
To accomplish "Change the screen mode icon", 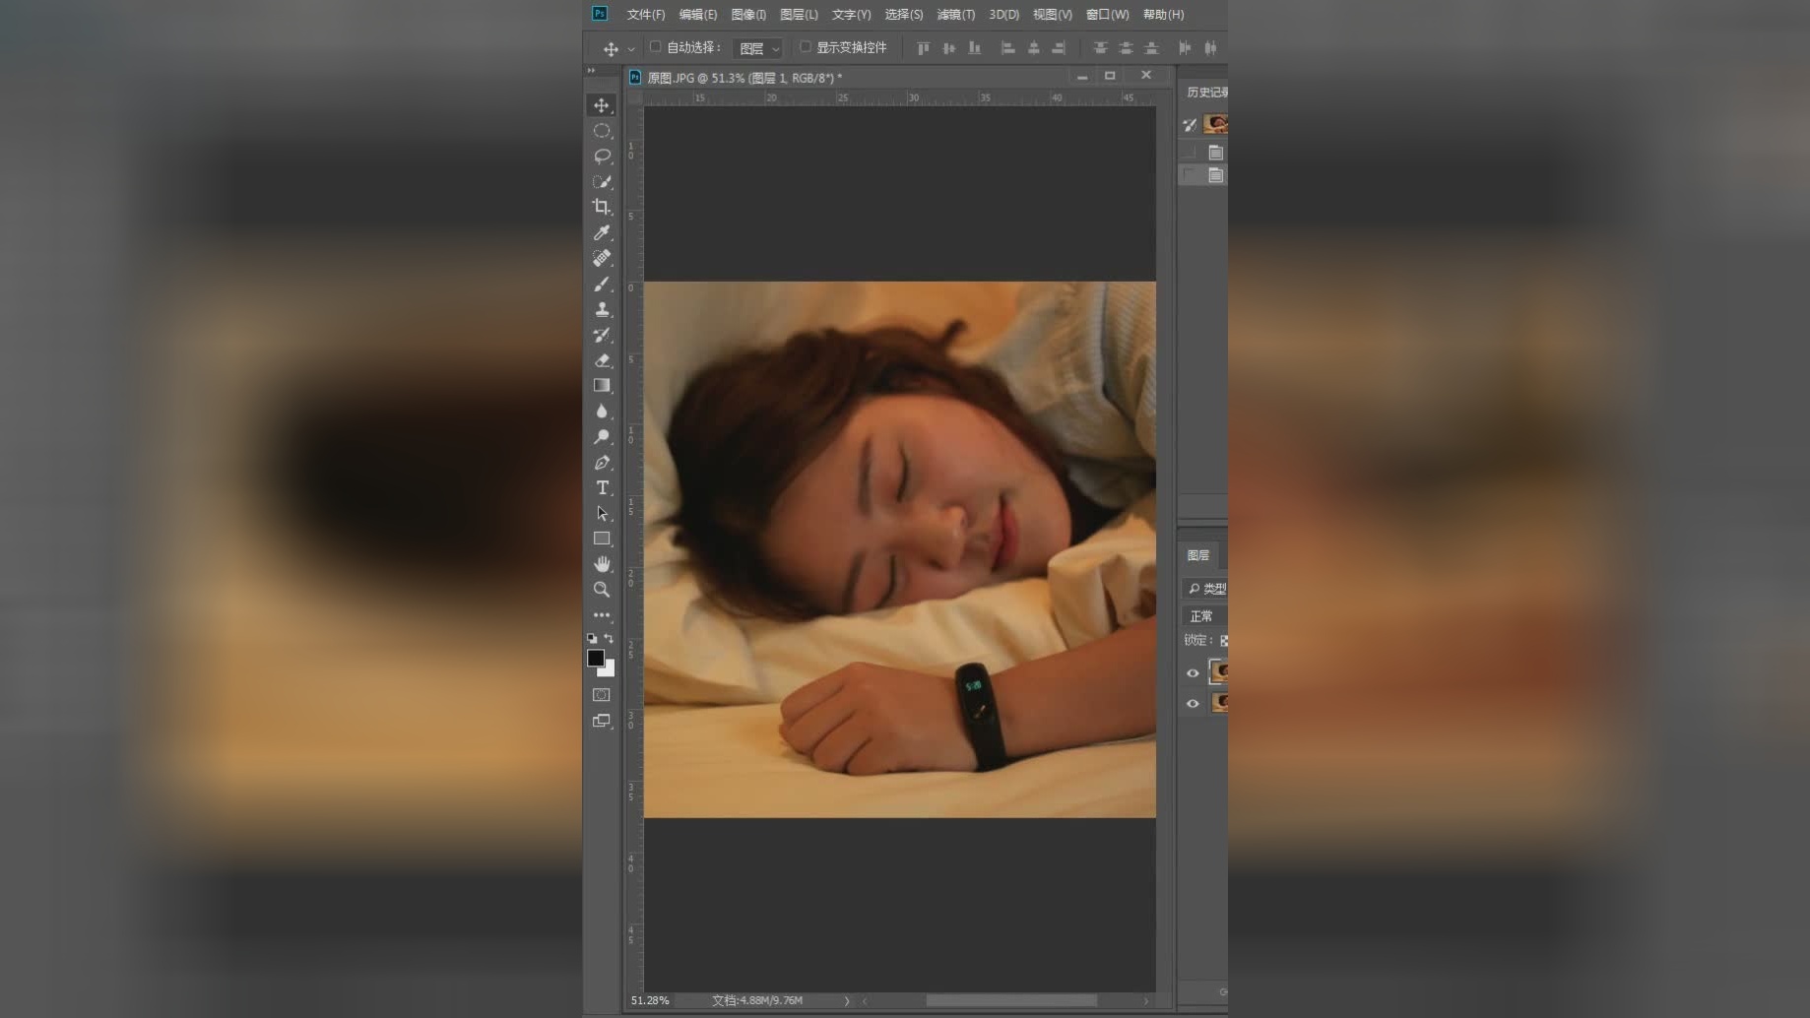I will [x=602, y=721].
